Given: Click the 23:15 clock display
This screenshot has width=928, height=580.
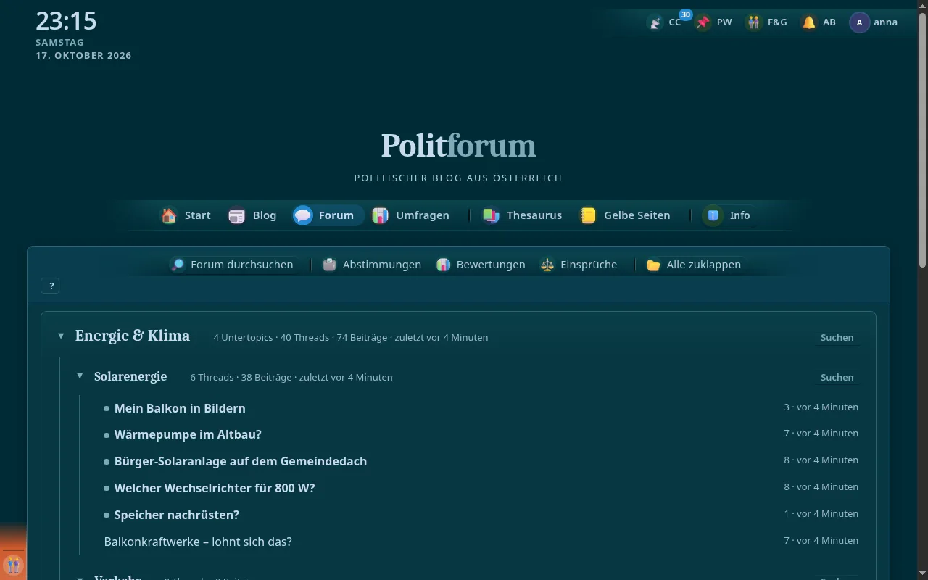Looking at the screenshot, I should pos(66,21).
